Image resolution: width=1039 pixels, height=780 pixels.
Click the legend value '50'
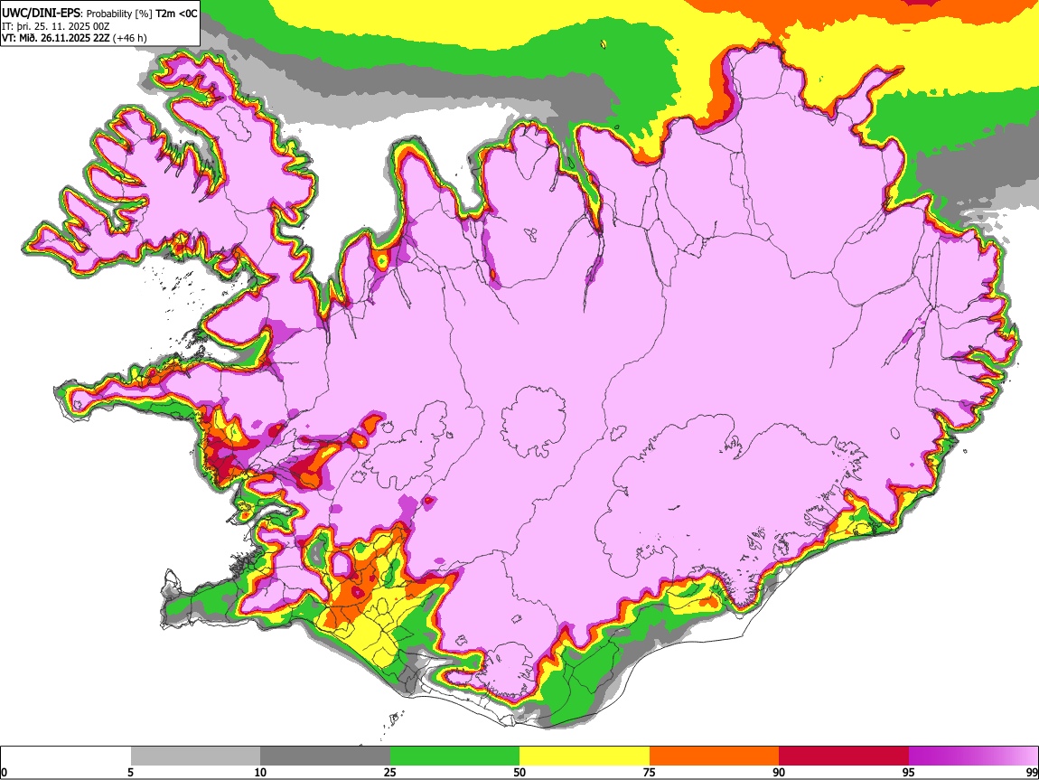(519, 772)
